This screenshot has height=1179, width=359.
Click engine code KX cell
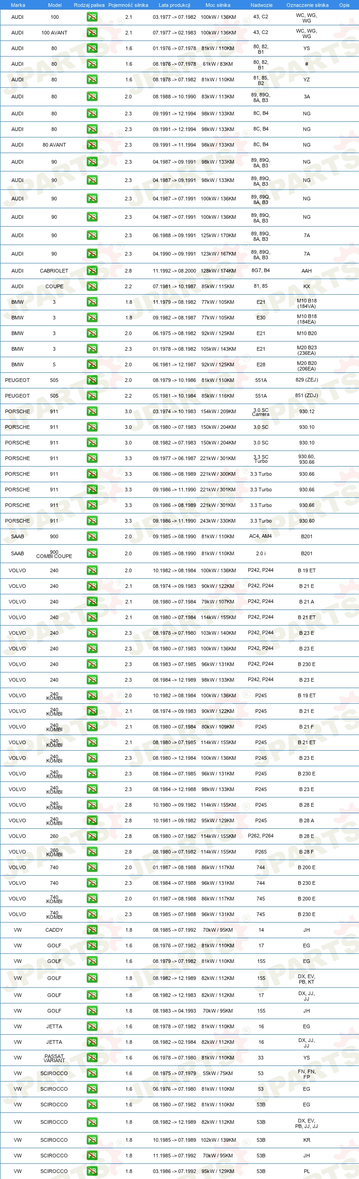pos(307,286)
